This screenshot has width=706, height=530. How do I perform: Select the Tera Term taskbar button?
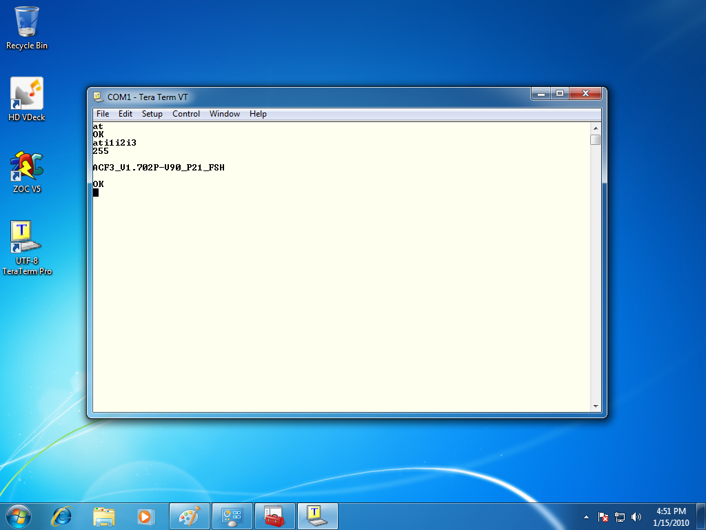[x=317, y=516]
